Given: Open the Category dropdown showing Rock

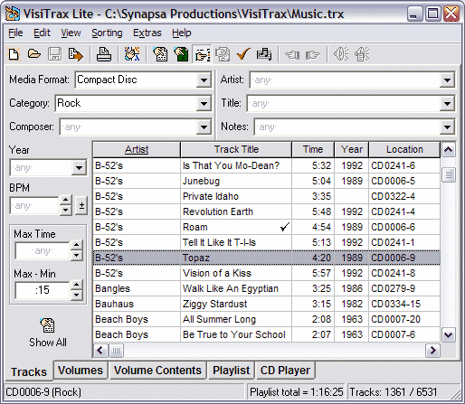Looking at the screenshot, I should (x=204, y=103).
